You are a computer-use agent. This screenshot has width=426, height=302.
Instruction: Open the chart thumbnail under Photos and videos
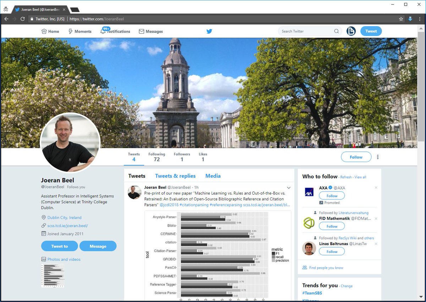point(53,276)
